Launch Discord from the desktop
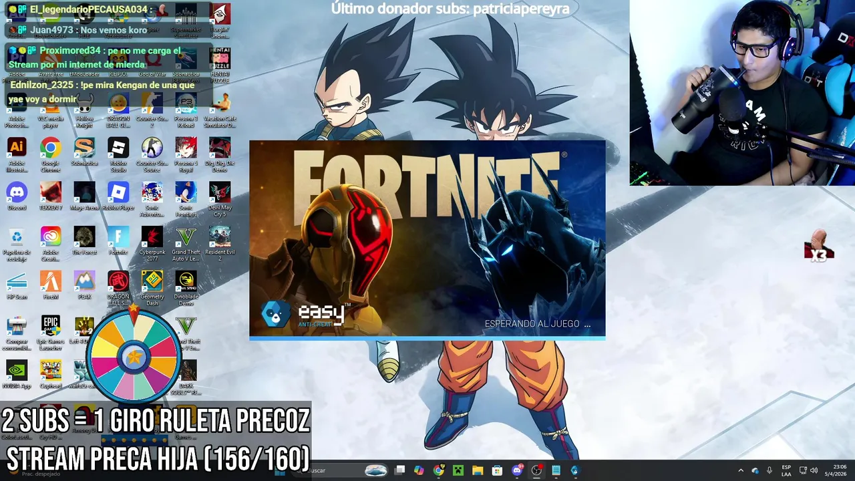 tap(17, 196)
